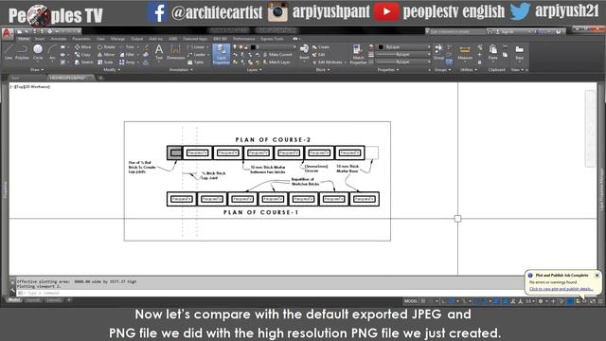Open the annotation scale dropdown in the status bar
606x341 pixels.
[x=529, y=301]
